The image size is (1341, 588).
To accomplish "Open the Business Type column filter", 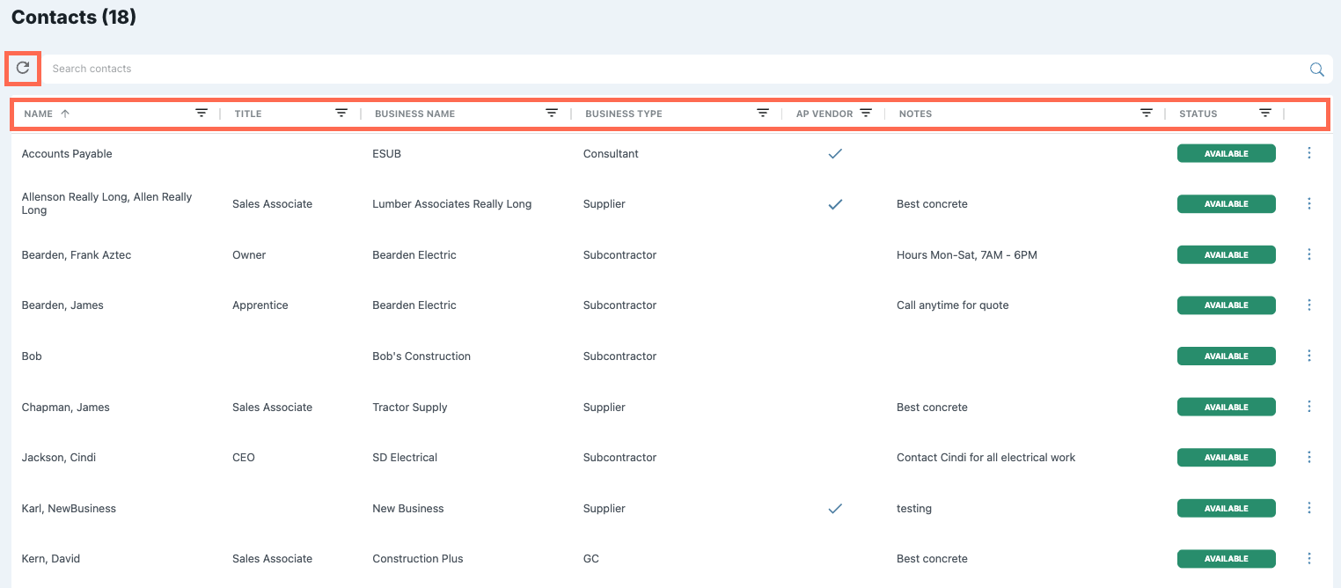I will click(763, 113).
